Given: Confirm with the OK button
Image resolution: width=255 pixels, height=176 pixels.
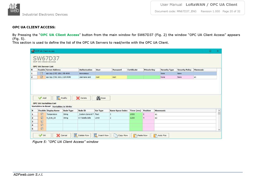Looking at the screenshot, I should click(42, 135).
